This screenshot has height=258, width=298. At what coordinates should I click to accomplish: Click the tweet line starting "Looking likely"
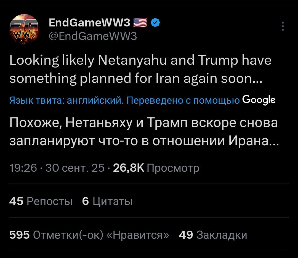click(140, 61)
